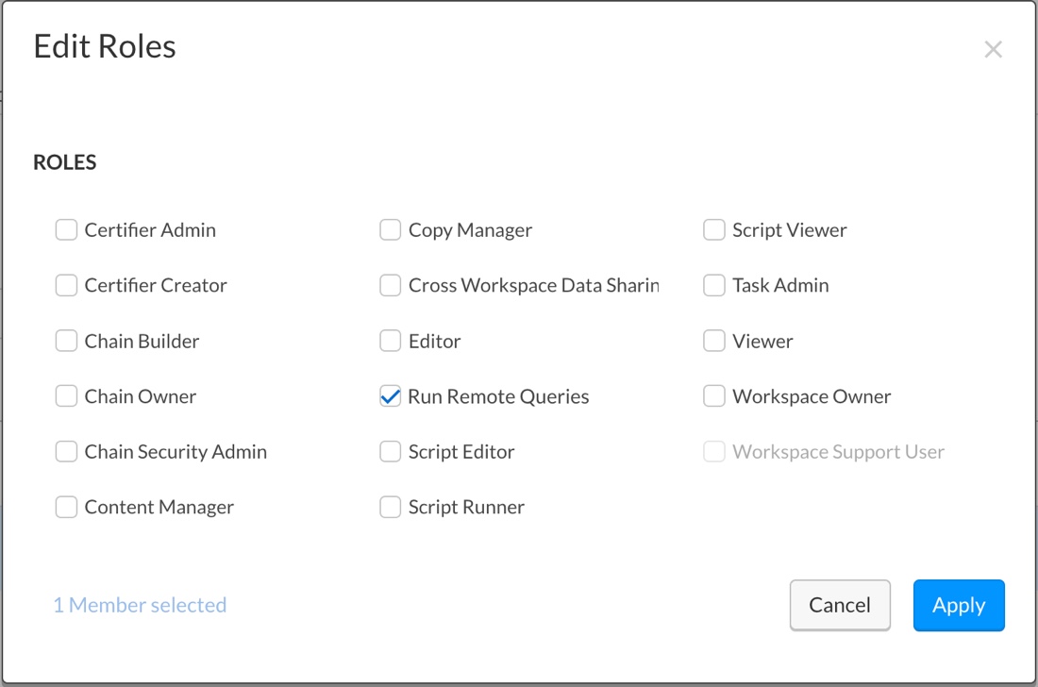The height and width of the screenshot is (687, 1038).
Task: Tick the Chain Builder checkbox
Action: pyautogui.click(x=66, y=341)
